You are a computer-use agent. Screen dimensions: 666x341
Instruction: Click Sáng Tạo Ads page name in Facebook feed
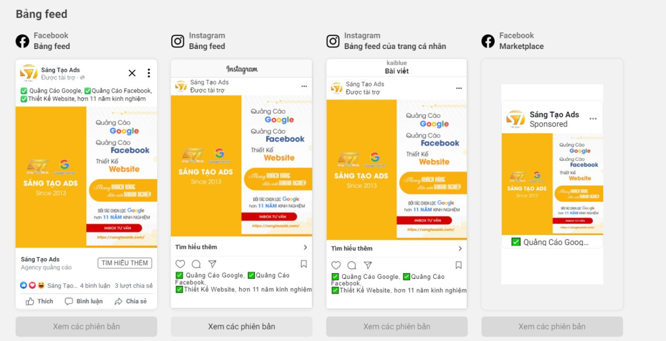pos(60,70)
